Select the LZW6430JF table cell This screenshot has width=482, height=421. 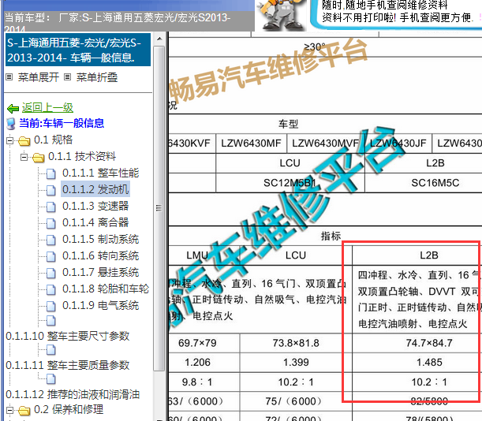click(x=398, y=143)
